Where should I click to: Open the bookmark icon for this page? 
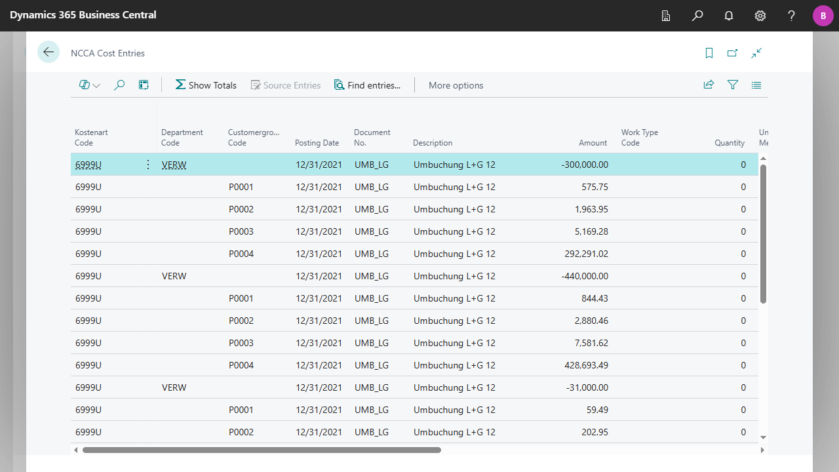click(709, 53)
